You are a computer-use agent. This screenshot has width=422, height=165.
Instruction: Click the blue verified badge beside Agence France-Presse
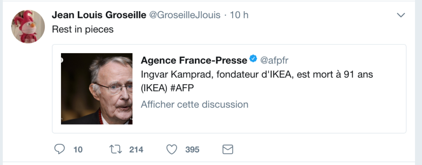pyautogui.click(x=253, y=60)
